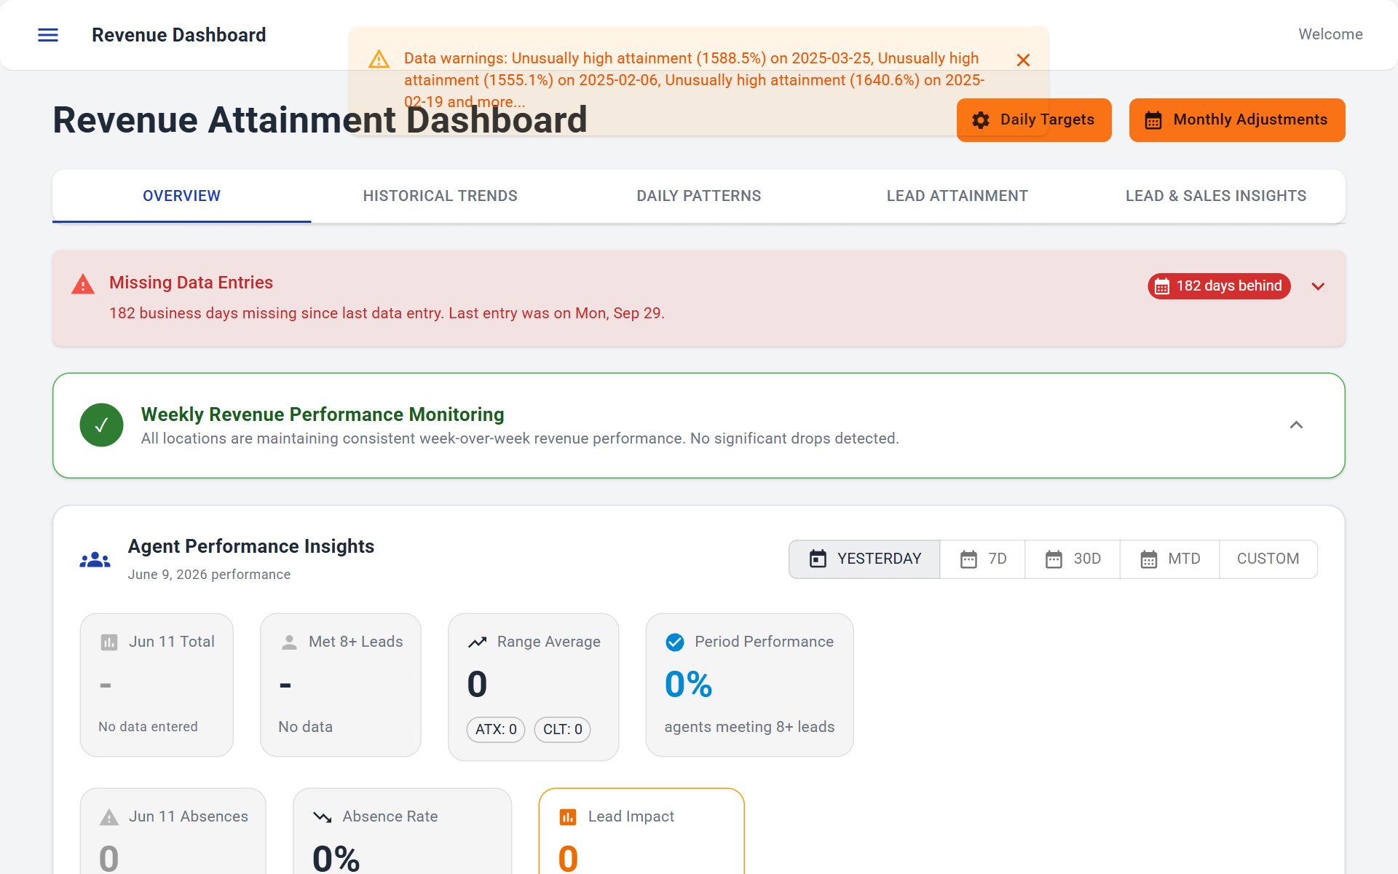Click the trending-up icon on Range Average
Screen dimensions: 1398x874
click(x=477, y=642)
